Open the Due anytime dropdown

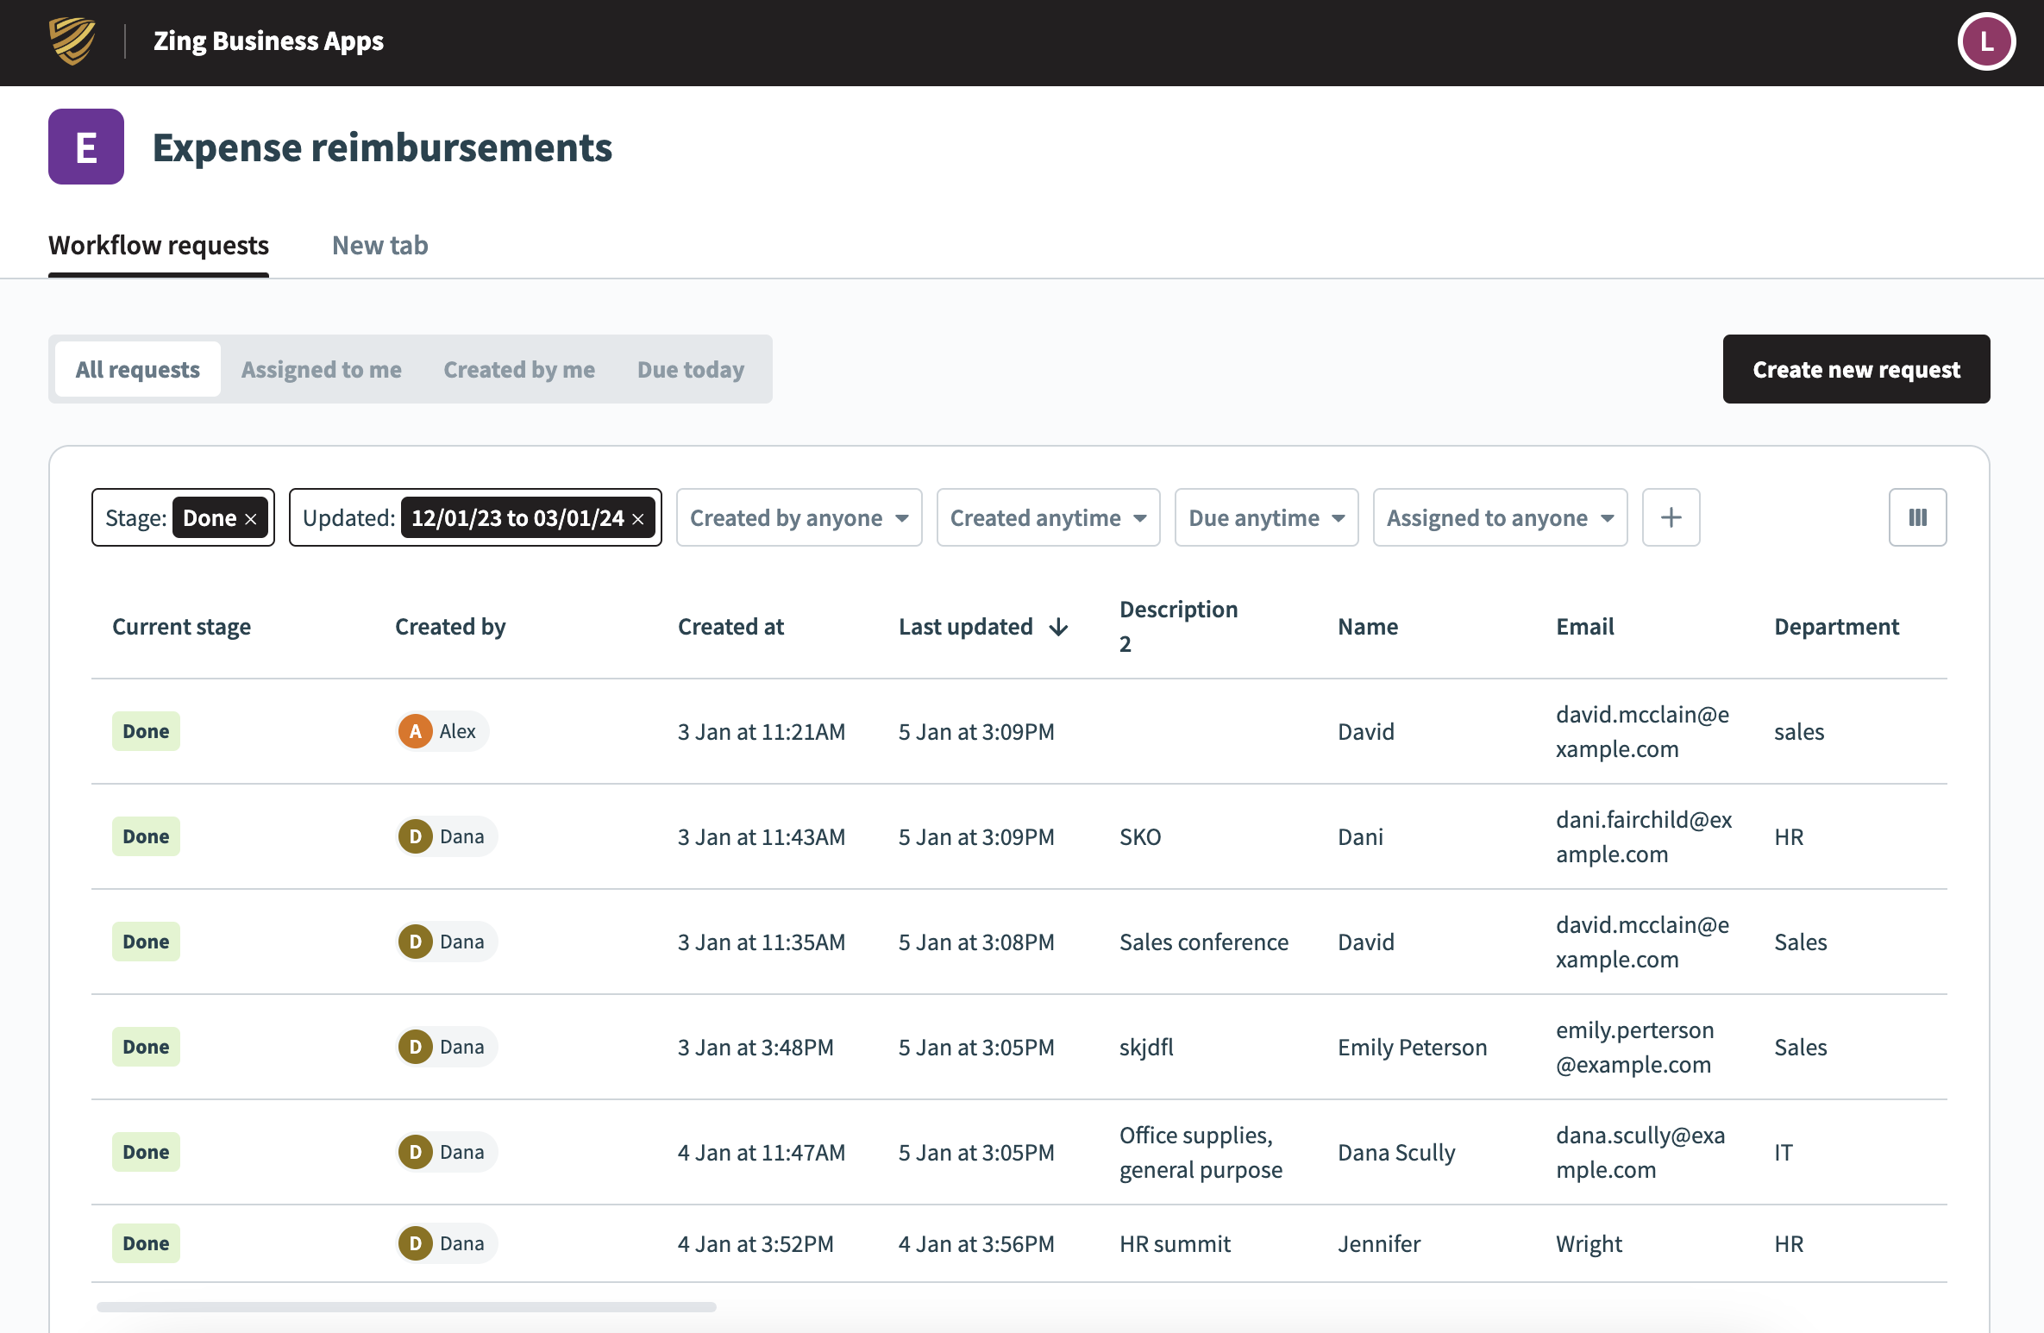click(x=1265, y=517)
